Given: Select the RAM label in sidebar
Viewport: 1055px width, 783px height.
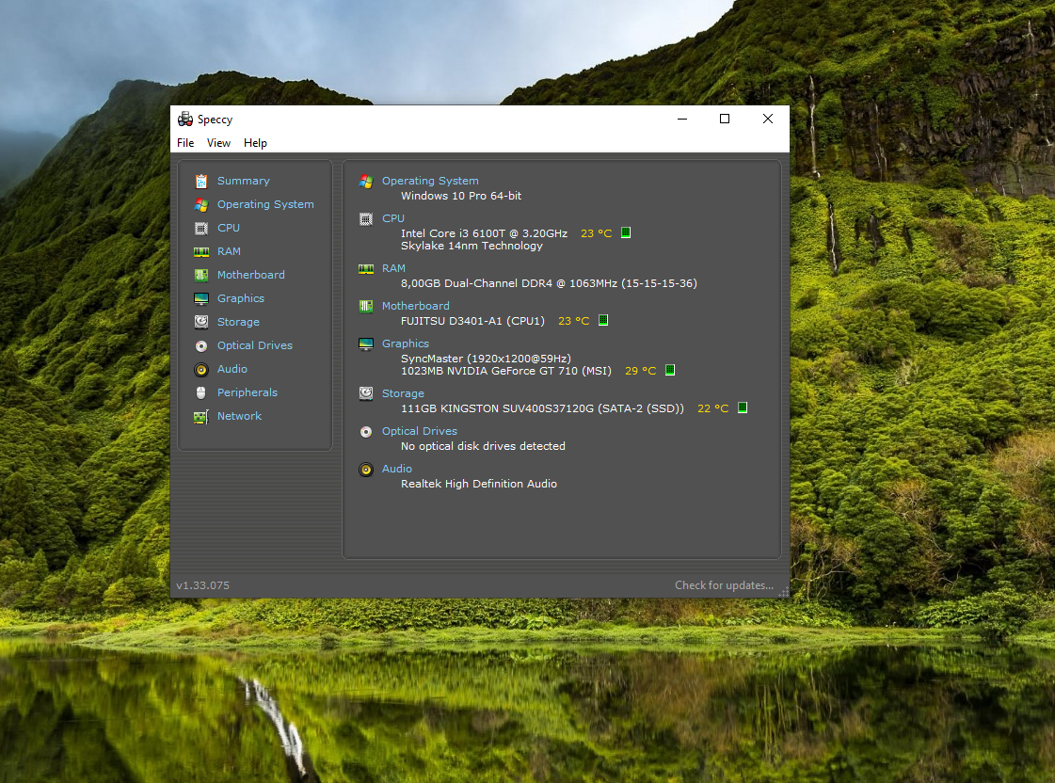Looking at the screenshot, I should coord(229,251).
